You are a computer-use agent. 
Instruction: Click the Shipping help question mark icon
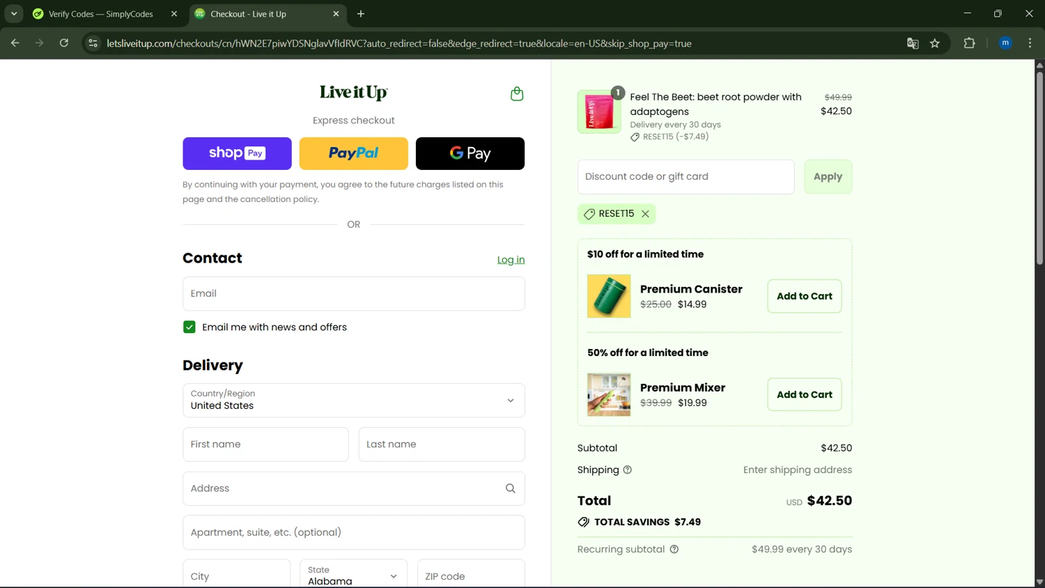coord(627,470)
